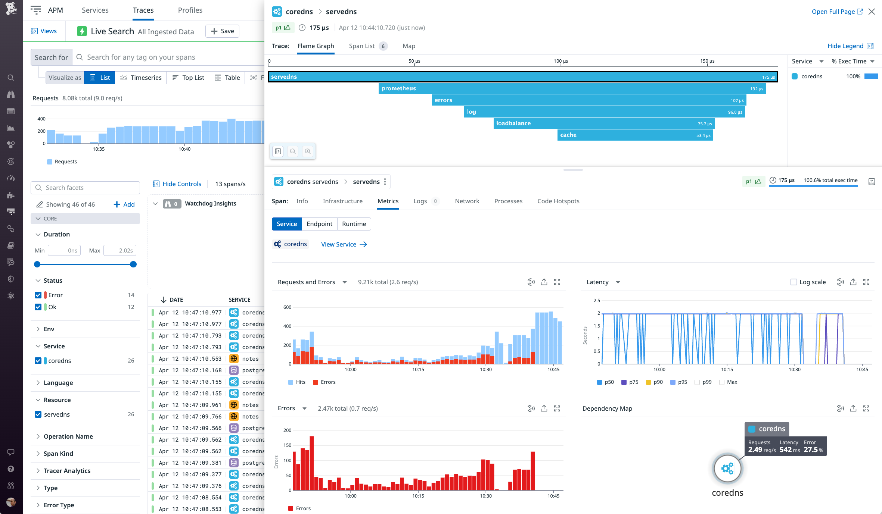Viewport: 882px width, 514px height.
Task: Open the % Exec Time dropdown
Action: (x=853, y=61)
